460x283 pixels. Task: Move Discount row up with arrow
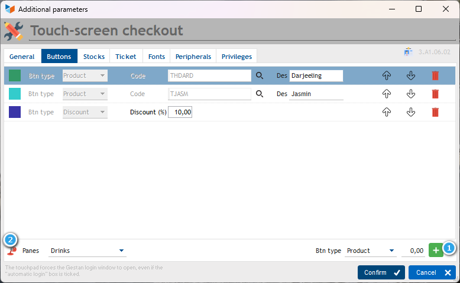pos(387,112)
